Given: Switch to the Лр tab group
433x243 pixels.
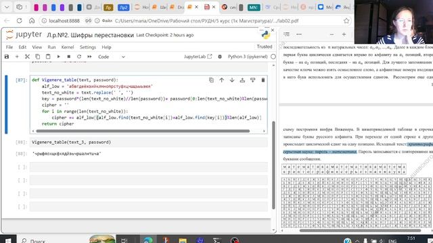Looking at the screenshot, I should (x=108, y=7).
